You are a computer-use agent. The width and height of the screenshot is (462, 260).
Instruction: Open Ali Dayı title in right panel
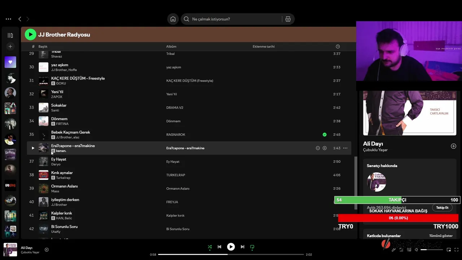coord(373,144)
